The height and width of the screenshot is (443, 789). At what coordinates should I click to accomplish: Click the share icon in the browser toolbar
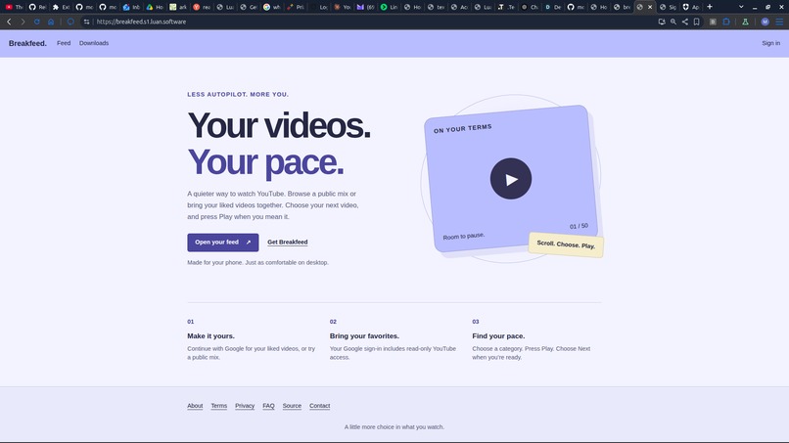pyautogui.click(x=685, y=22)
